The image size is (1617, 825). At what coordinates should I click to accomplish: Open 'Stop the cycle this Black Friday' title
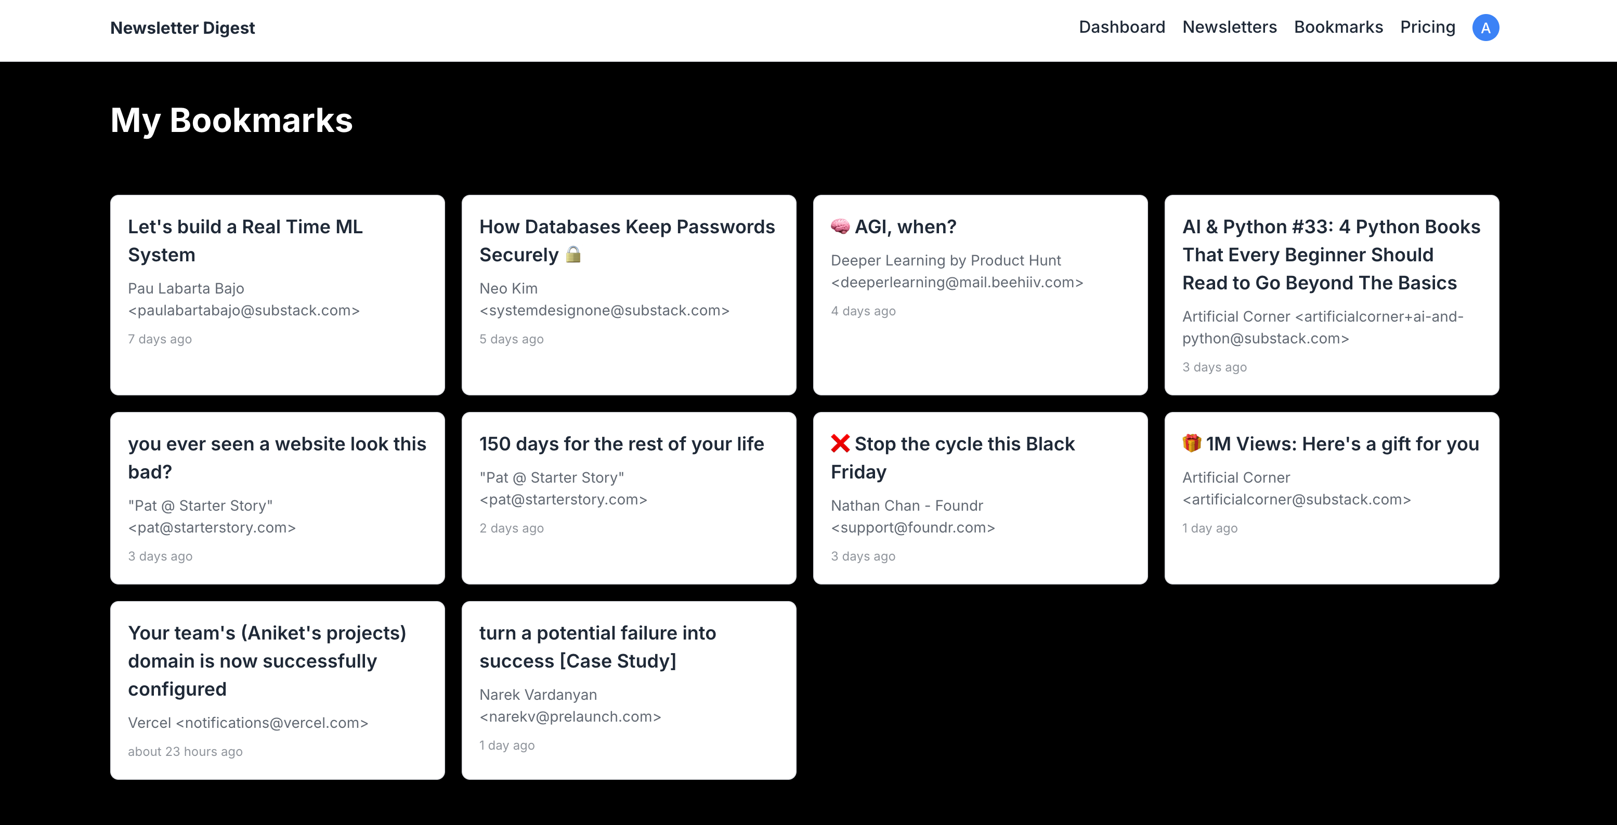click(x=953, y=457)
